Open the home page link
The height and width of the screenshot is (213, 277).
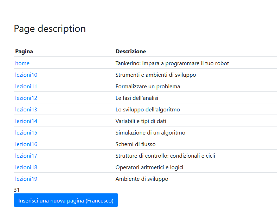[x=22, y=63]
